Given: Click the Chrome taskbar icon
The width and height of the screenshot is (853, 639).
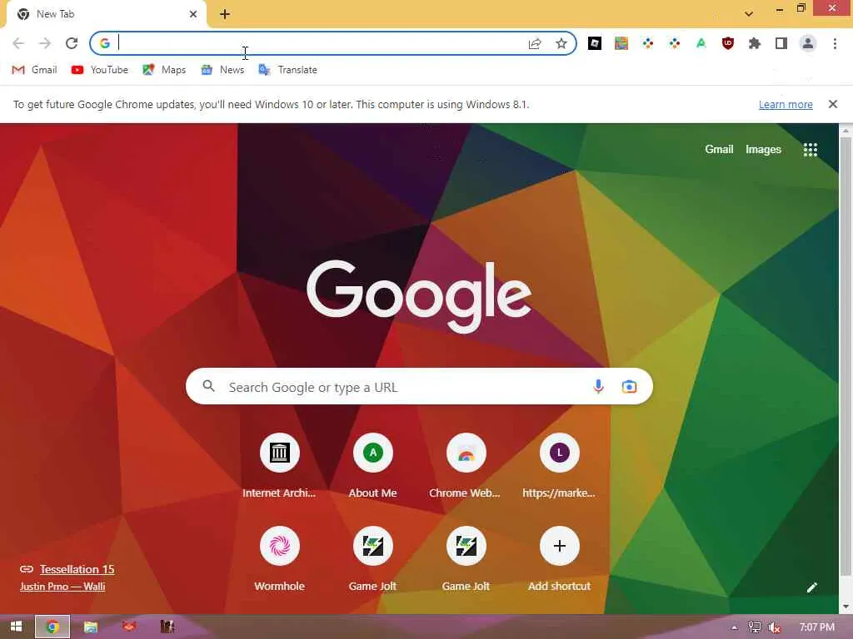Looking at the screenshot, I should [52, 627].
